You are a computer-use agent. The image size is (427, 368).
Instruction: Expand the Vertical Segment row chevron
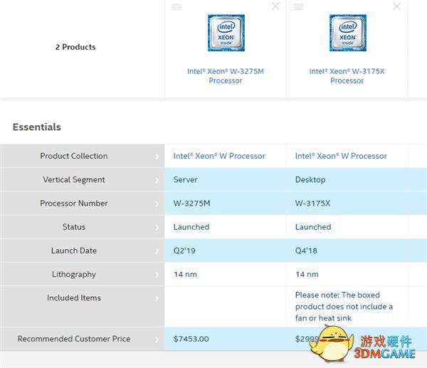pyautogui.click(x=157, y=180)
